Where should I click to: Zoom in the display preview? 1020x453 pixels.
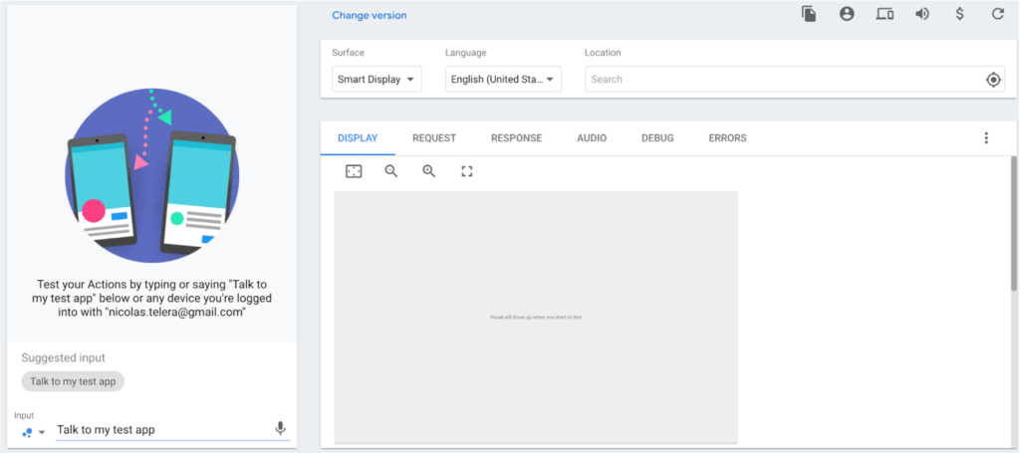pos(429,171)
